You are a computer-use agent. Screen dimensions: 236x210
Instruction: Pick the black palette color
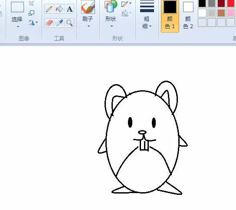pyautogui.click(x=202, y=3)
